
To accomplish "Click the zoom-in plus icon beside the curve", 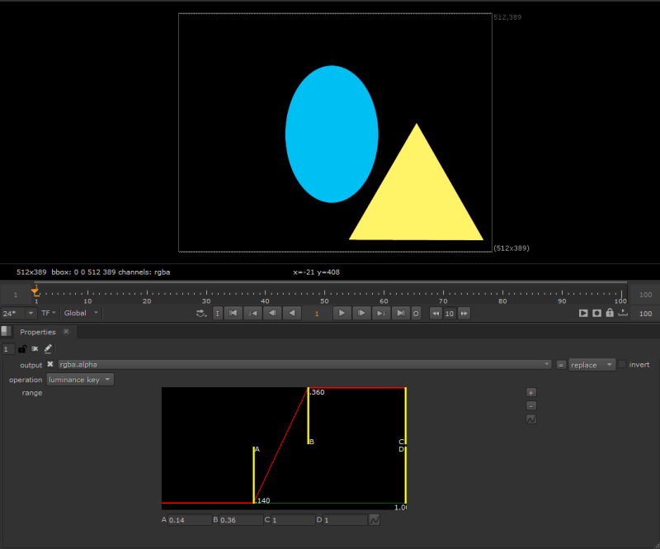I will coord(531,392).
